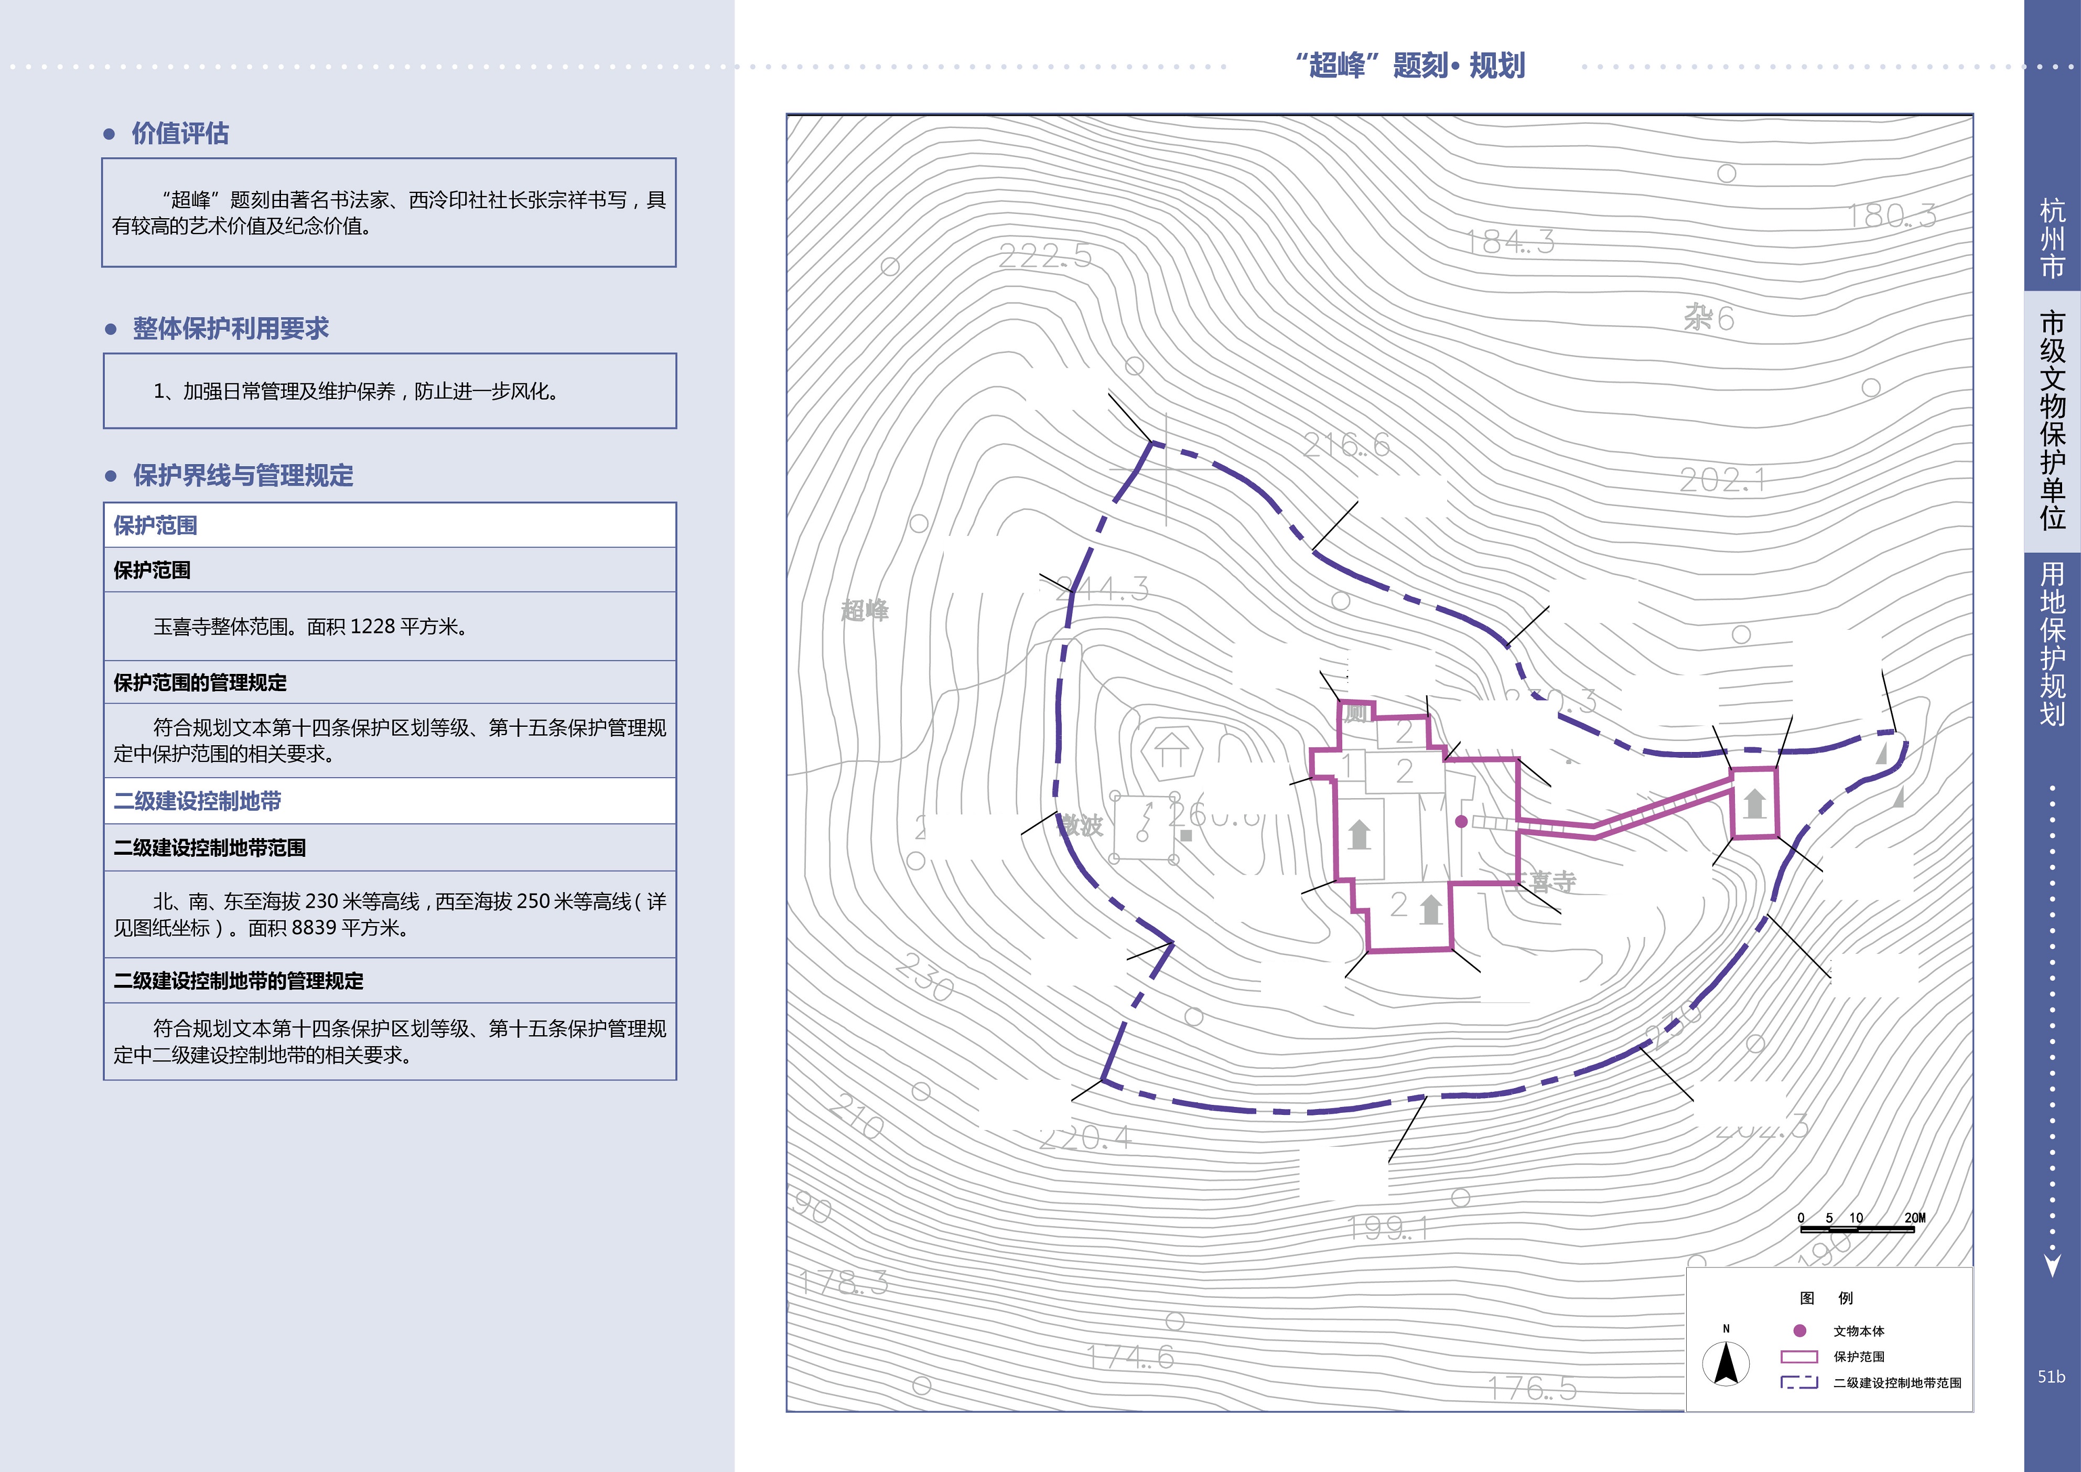2081x1472 pixels.
Task: Click the legend label 二级建设控制地带范围
Action: [1897, 1382]
